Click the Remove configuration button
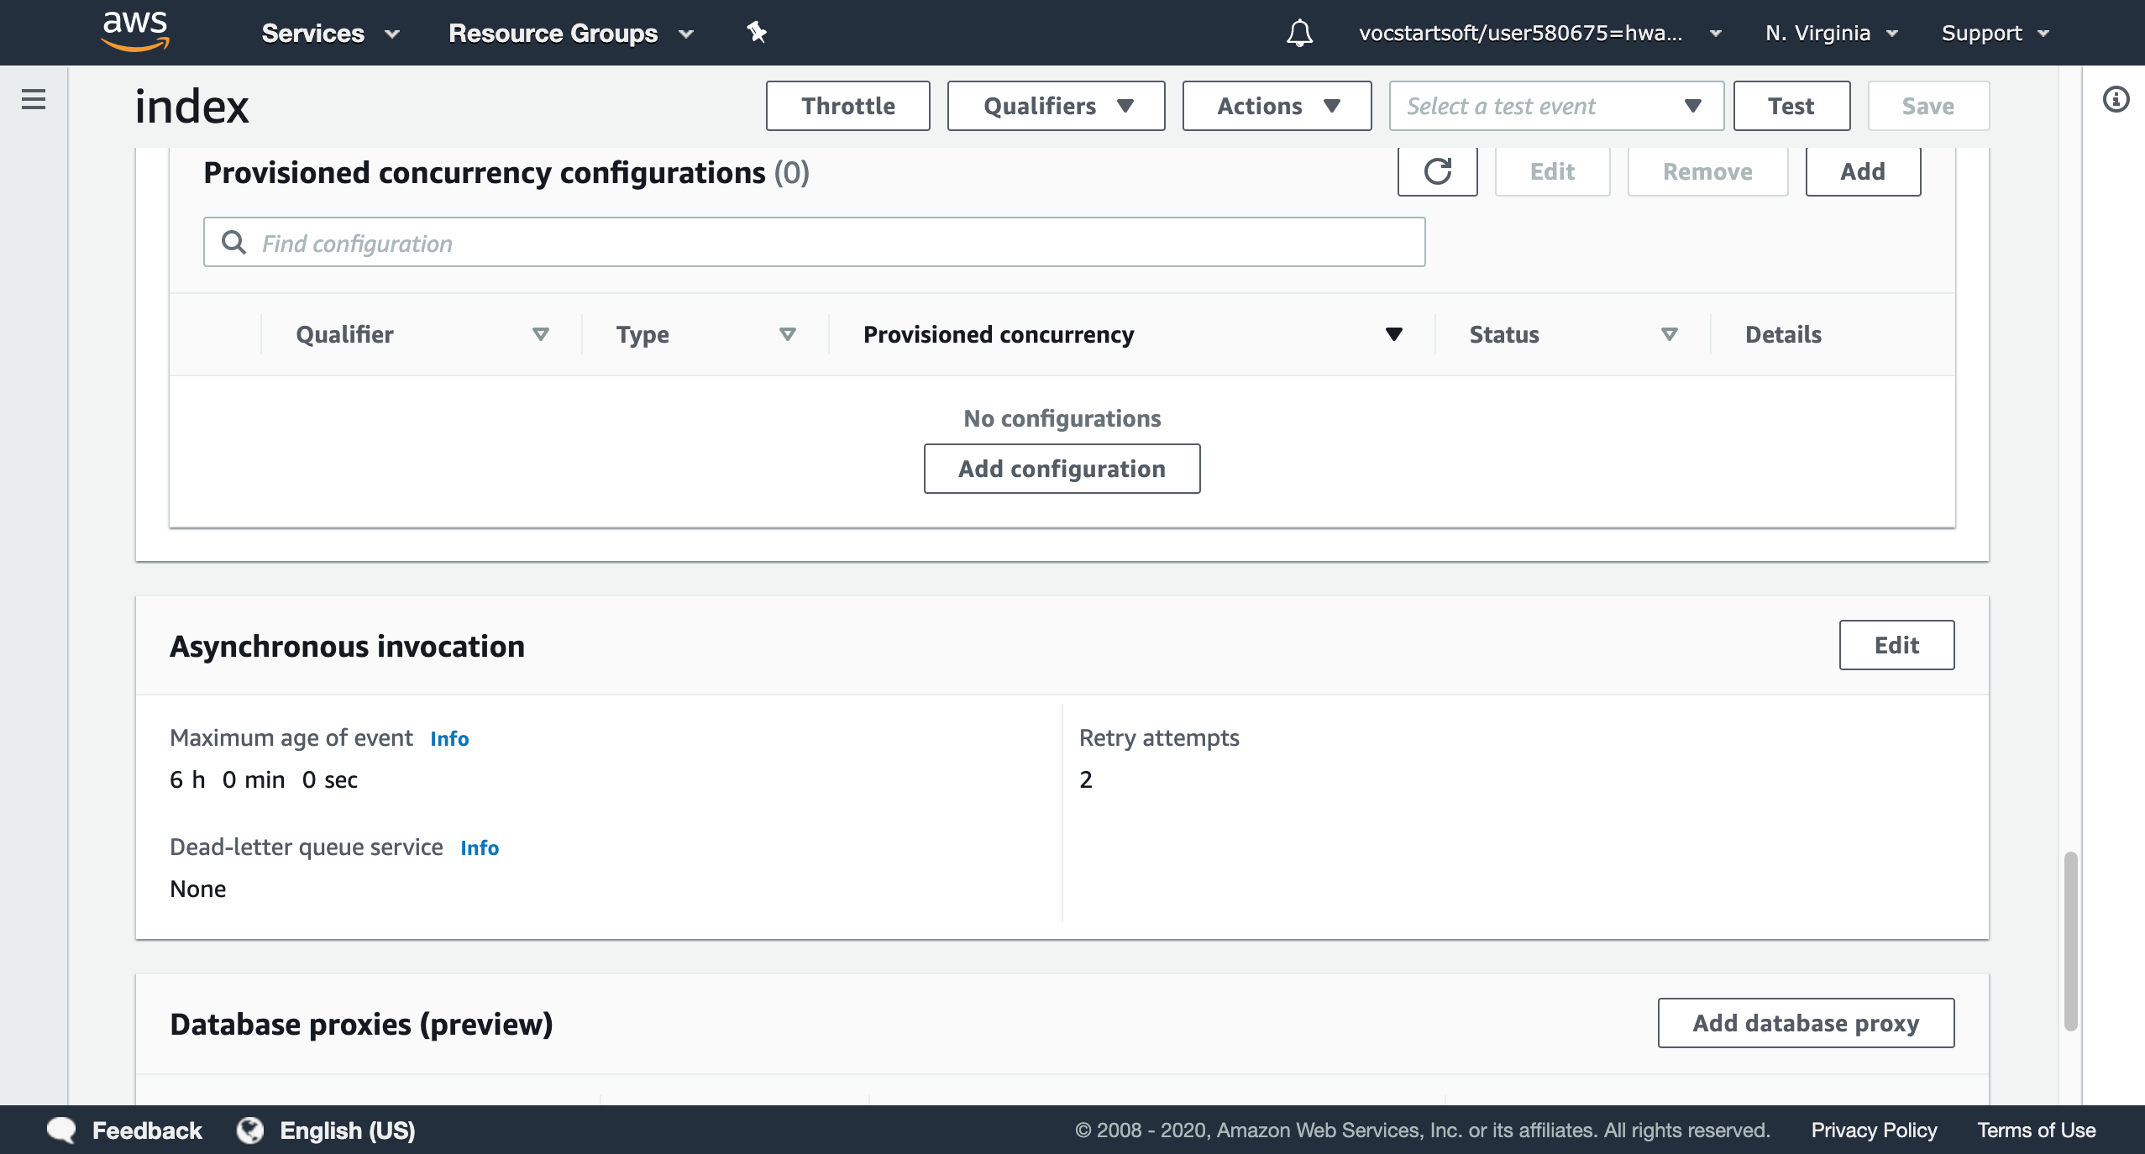Screen dimensions: 2145x1154 (x=1707, y=171)
